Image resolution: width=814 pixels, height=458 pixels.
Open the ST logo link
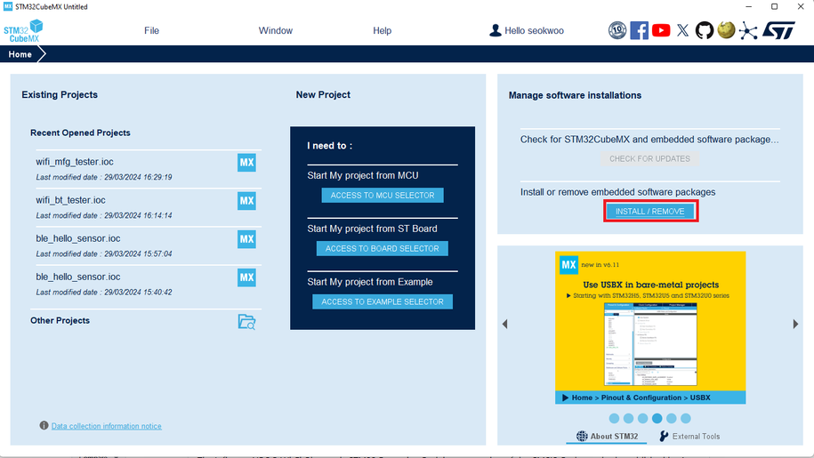pyautogui.click(x=779, y=30)
